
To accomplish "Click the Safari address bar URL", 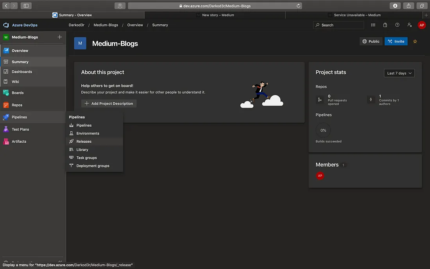I will tap(215, 6).
